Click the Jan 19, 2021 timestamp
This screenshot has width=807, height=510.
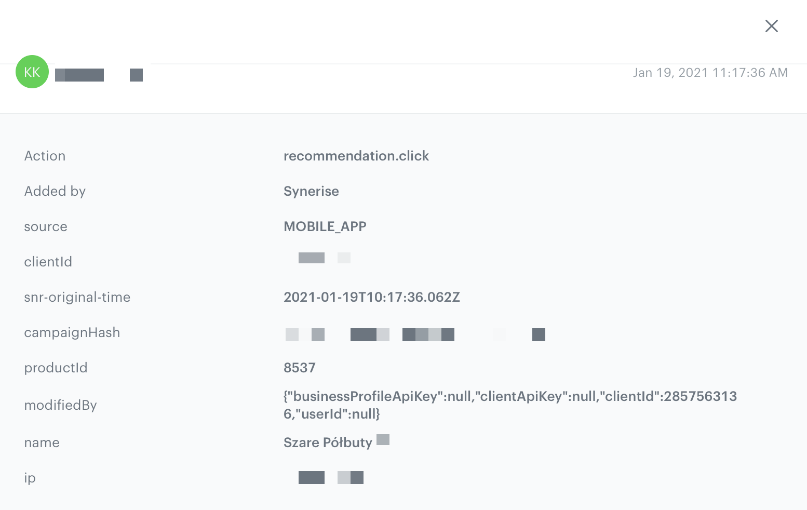click(x=709, y=73)
